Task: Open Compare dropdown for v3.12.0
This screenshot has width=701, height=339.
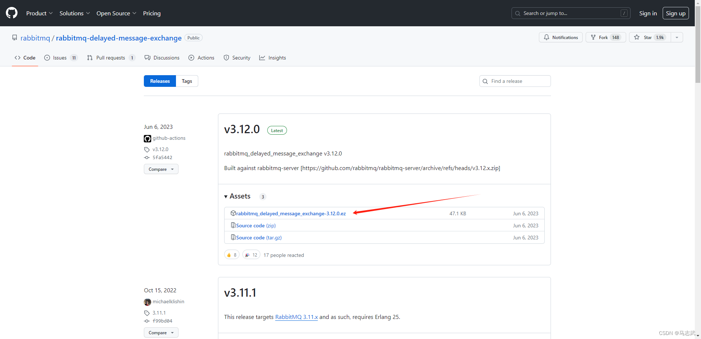Action: click(161, 169)
